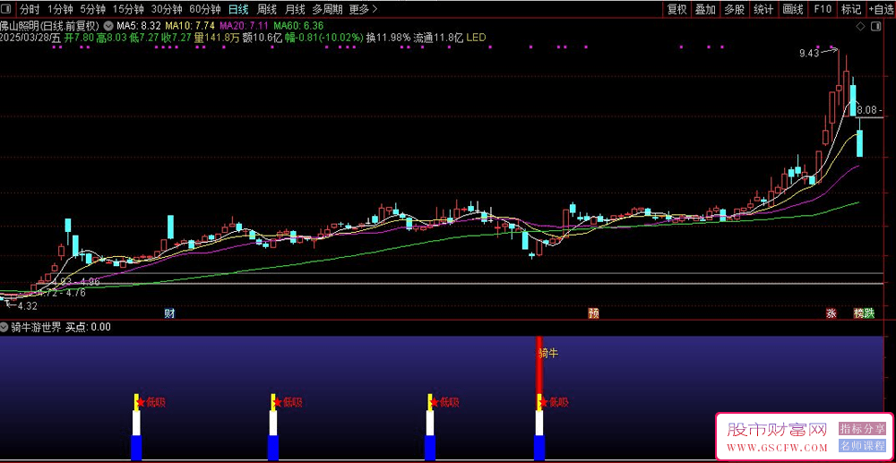The image size is (896, 463).
Task: Toggle the right side panel icon
Action: tap(874, 26)
